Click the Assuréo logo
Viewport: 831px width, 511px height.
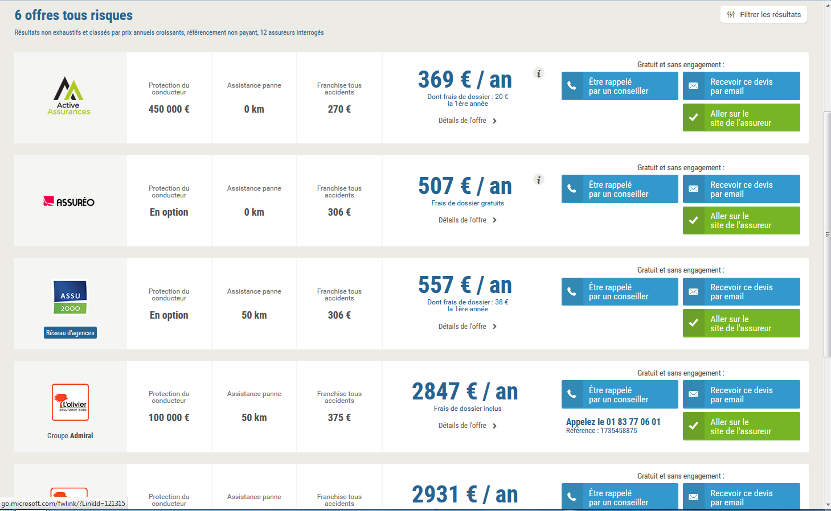pos(69,201)
